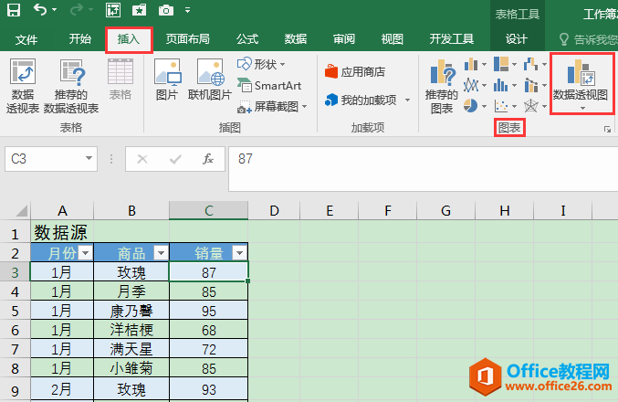The height and width of the screenshot is (402, 618).
Task: Click the formula bar showing 87
Action: click(423, 168)
